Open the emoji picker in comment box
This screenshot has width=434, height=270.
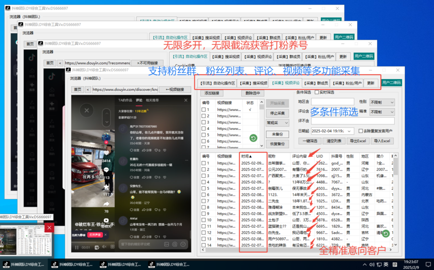tap(183, 244)
